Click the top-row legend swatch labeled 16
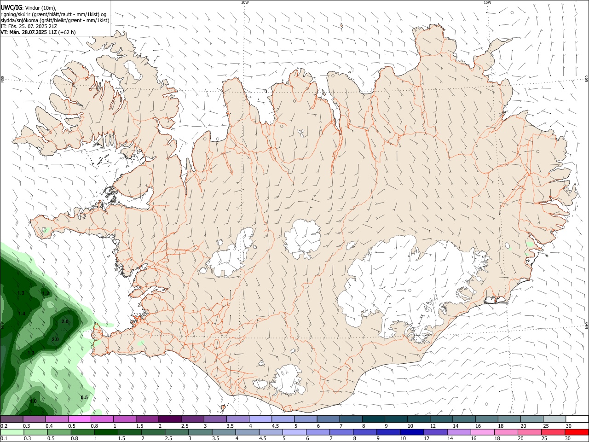This screenshot has height=442, width=589. click(x=486, y=419)
